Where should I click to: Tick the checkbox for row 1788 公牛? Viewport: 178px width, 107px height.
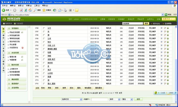point(44,28)
